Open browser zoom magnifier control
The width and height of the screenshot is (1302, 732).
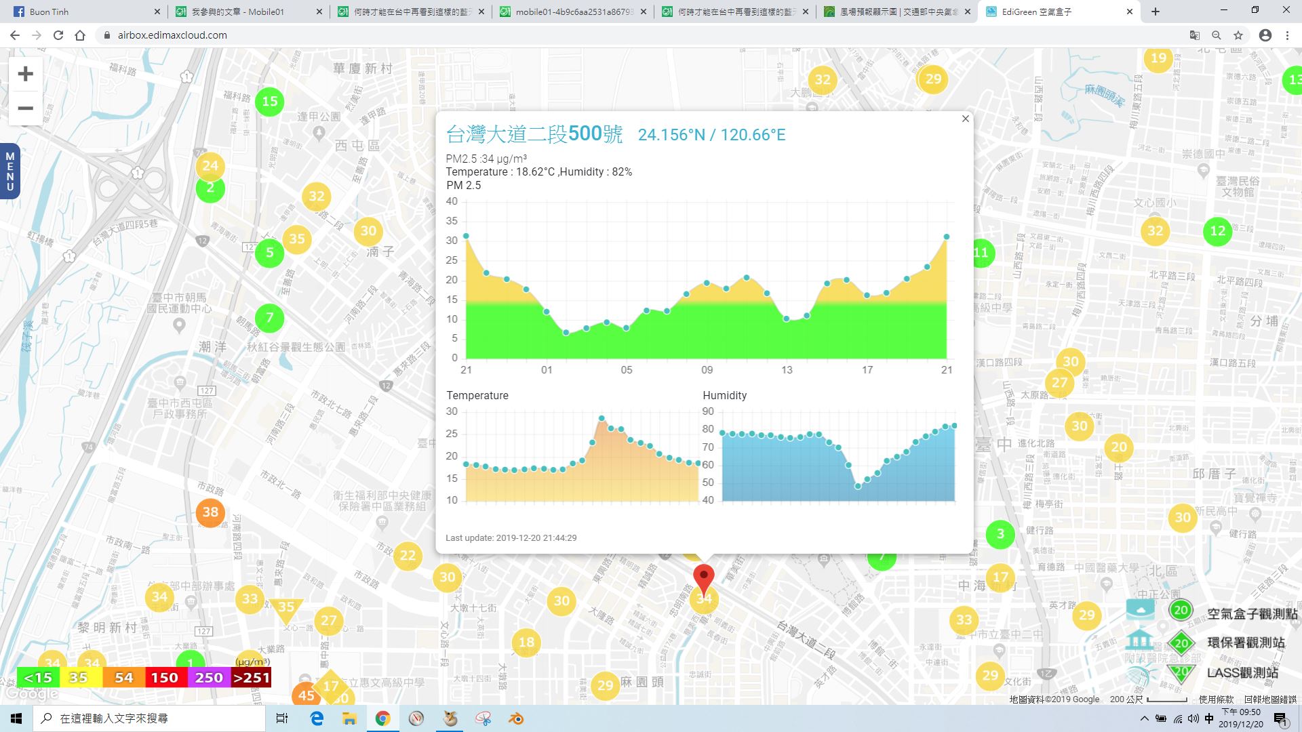(x=1217, y=35)
